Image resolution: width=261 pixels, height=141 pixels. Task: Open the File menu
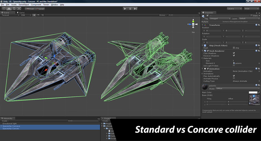[2, 5]
